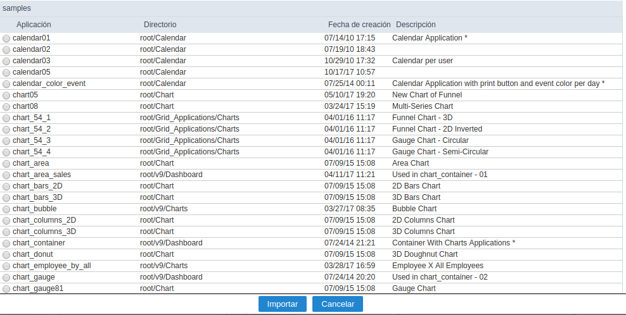Viewport: 626px width, 315px height.
Task: Mark the chart_container radio button
Action: pos(6,244)
